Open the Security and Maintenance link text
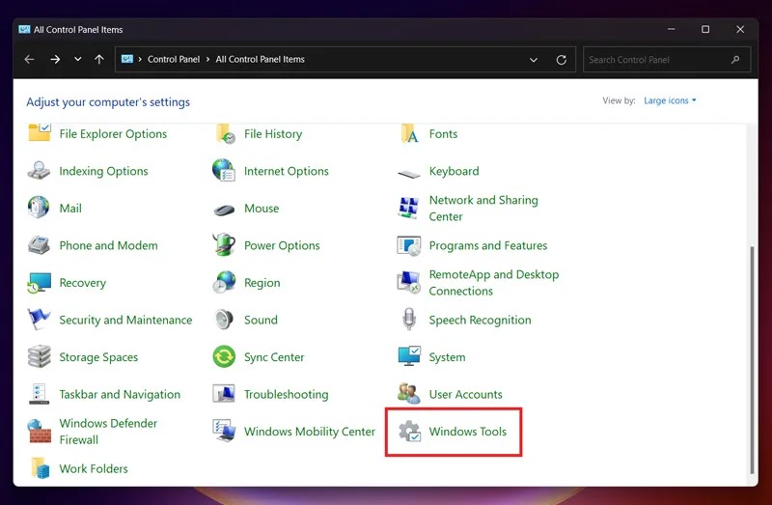 pyautogui.click(x=125, y=320)
